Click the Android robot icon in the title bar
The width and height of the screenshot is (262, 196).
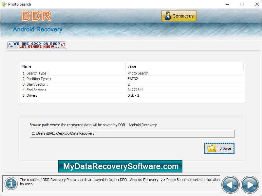[x=3, y=4]
